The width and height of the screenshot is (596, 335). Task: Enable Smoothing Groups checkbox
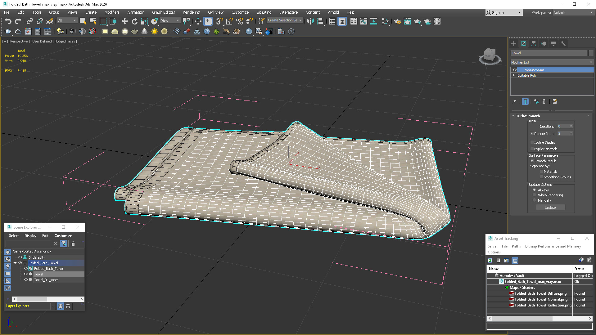click(x=542, y=177)
